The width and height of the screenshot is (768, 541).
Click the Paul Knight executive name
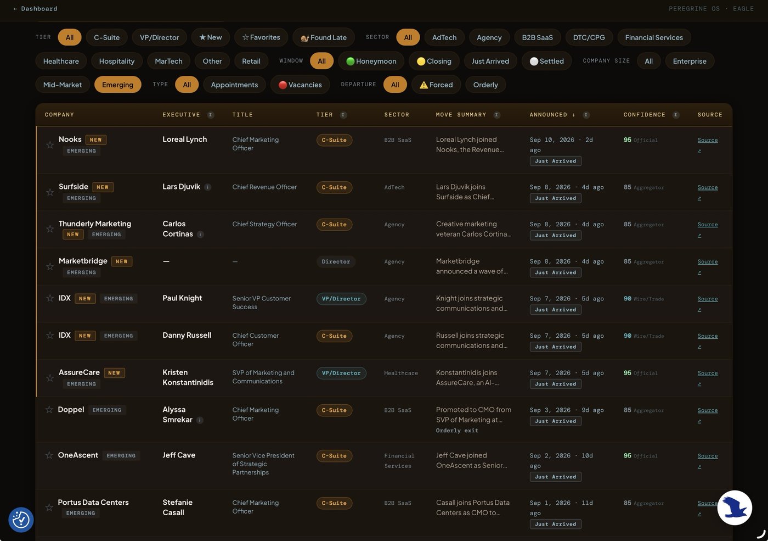(182, 298)
